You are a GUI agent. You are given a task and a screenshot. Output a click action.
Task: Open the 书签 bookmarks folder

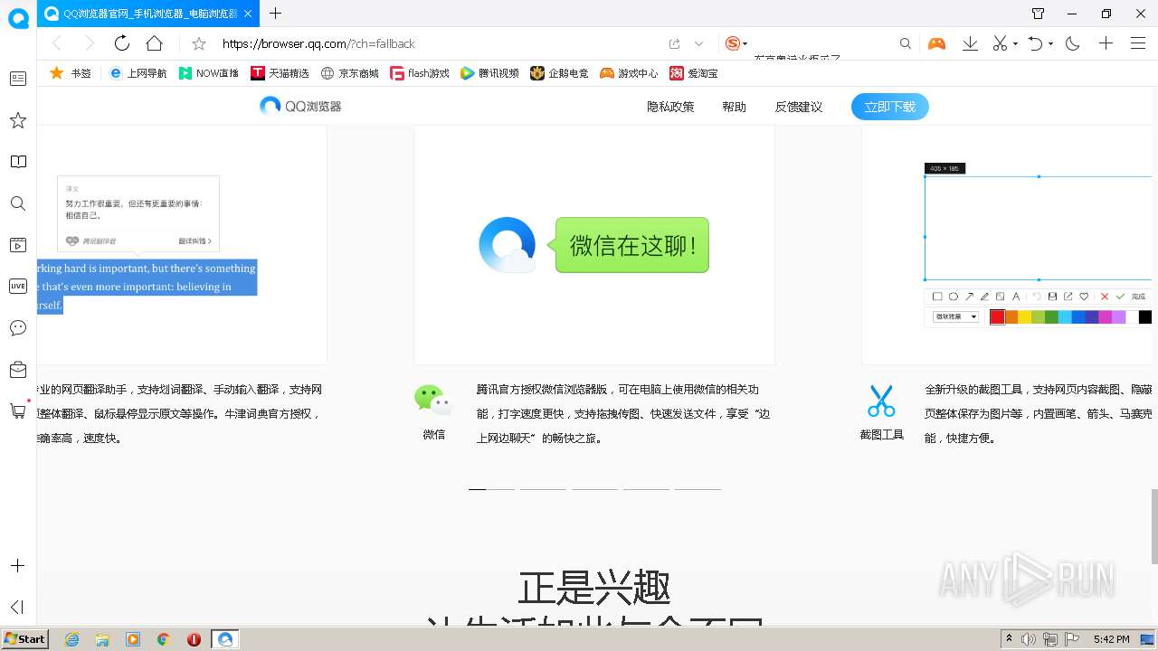click(x=71, y=73)
